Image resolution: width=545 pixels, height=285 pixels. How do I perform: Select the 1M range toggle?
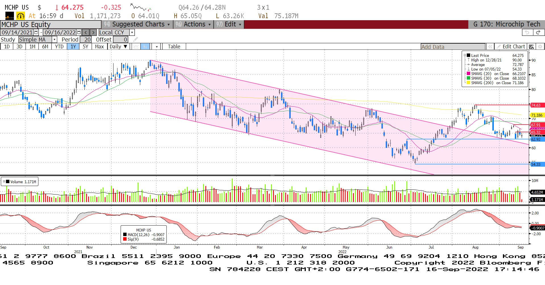32,47
